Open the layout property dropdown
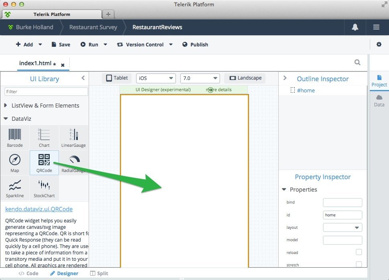The height and width of the screenshot is (280, 389). pyautogui.click(x=342, y=227)
